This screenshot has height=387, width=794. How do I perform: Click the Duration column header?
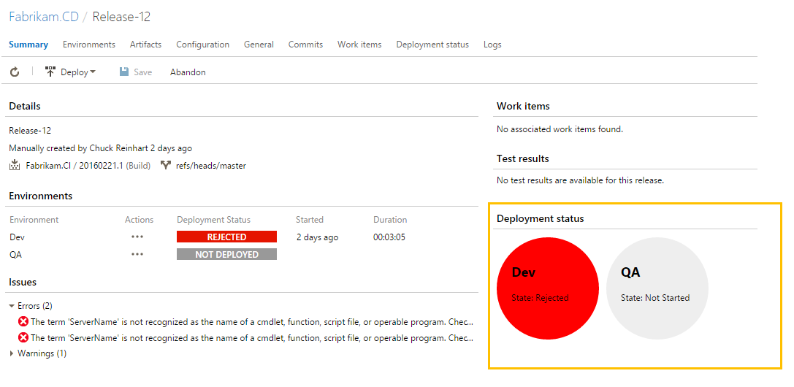pyautogui.click(x=390, y=220)
